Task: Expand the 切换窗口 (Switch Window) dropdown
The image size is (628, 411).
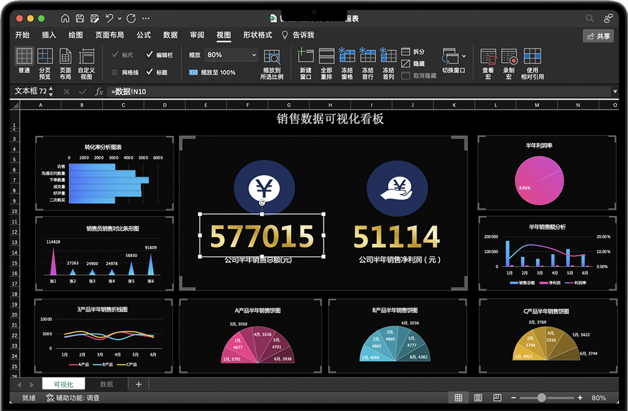Action: 464,56
